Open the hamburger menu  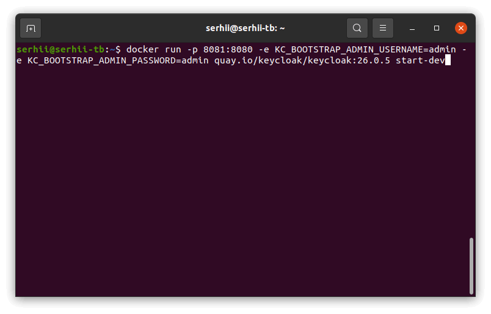(x=383, y=28)
